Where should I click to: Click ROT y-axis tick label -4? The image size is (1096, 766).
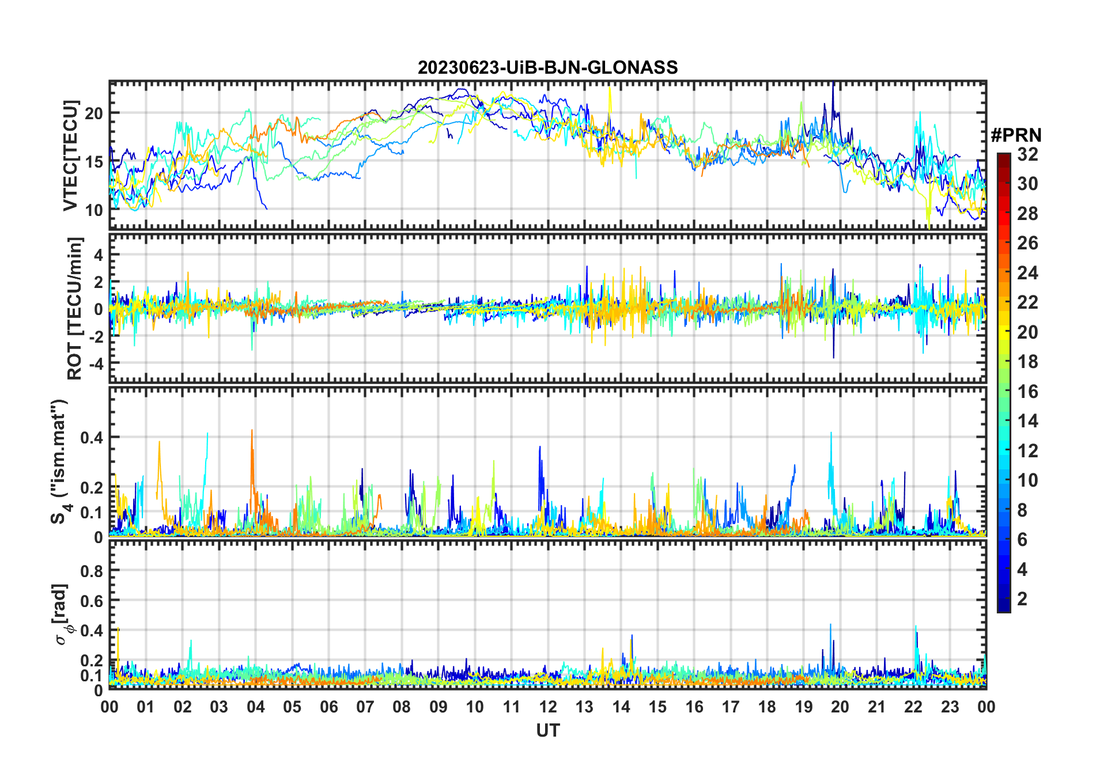(x=95, y=364)
